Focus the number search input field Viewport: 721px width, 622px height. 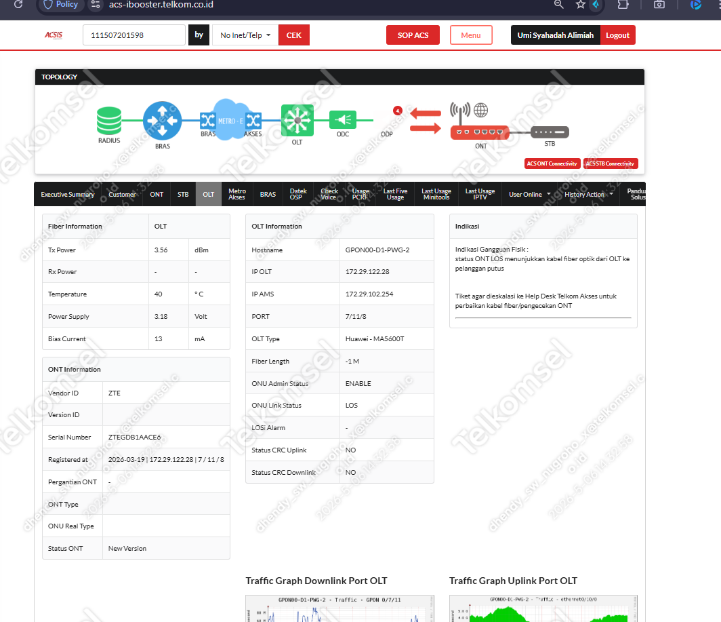[133, 35]
